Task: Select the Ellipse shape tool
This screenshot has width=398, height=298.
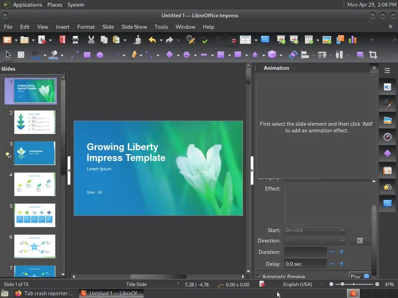Action: point(100,55)
